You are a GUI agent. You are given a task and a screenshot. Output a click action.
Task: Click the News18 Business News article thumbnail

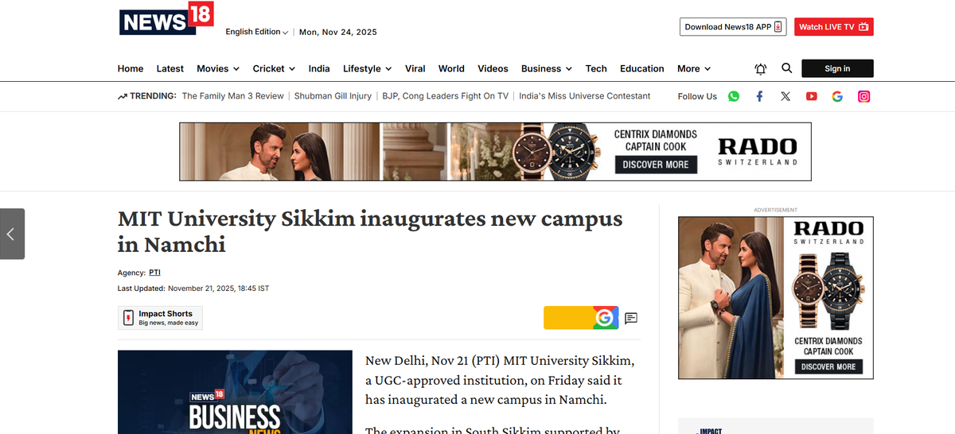(235, 392)
